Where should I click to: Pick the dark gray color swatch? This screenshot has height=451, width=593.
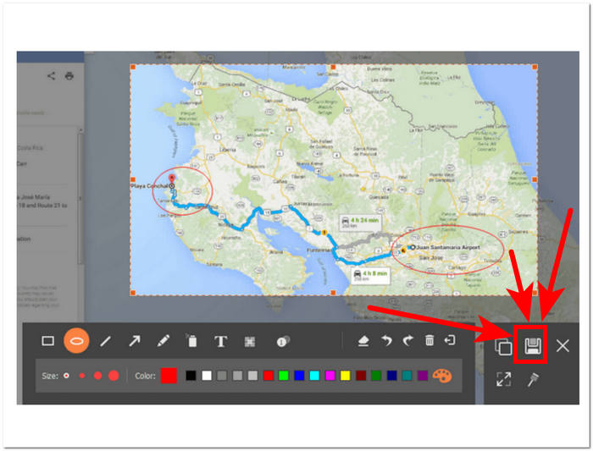point(222,376)
